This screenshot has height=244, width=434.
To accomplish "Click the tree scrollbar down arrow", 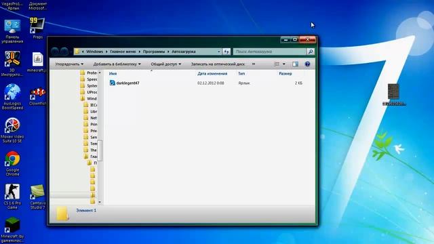I will pyautogui.click(x=100, y=202).
